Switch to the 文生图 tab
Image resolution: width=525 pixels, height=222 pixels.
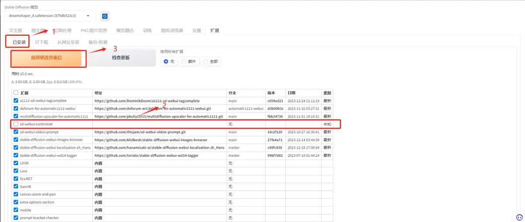[15, 31]
